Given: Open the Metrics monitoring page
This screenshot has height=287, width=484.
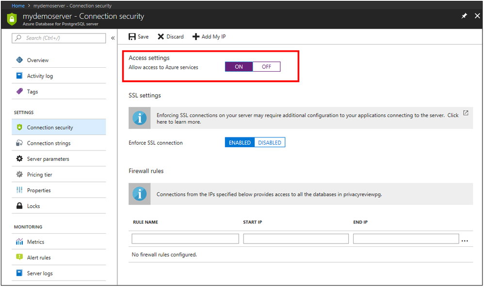Looking at the screenshot, I should coord(59,242).
